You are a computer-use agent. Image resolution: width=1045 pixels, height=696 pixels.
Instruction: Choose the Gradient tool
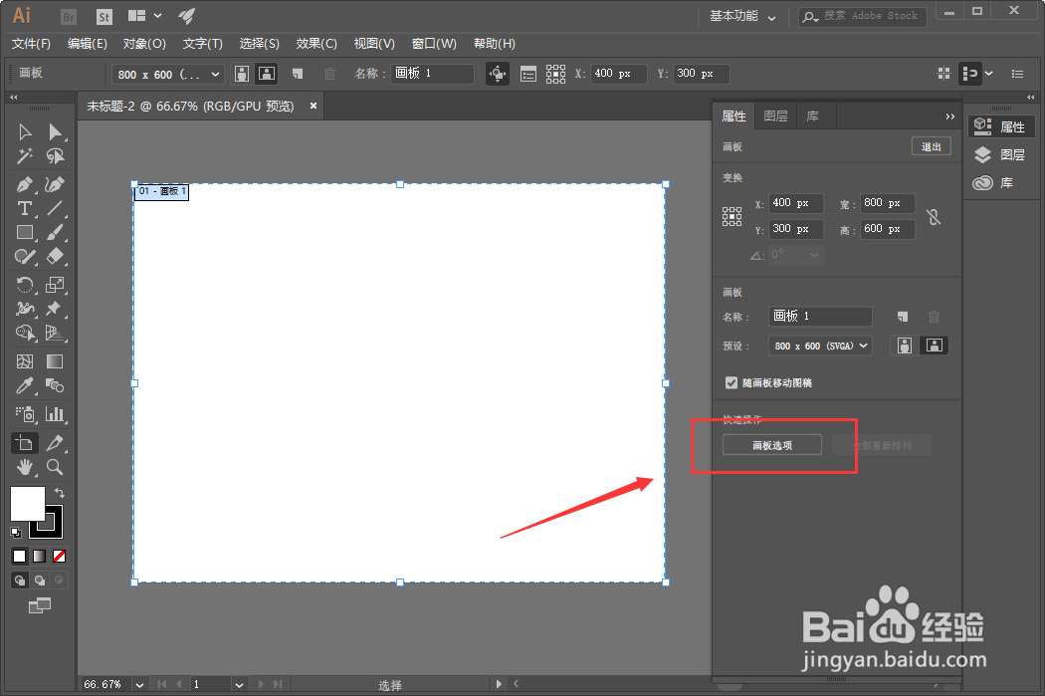[55, 361]
